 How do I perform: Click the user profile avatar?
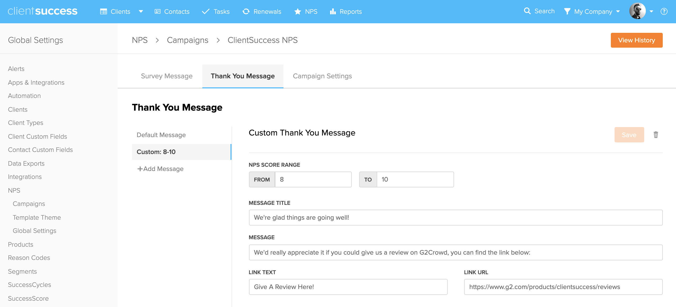tap(637, 11)
